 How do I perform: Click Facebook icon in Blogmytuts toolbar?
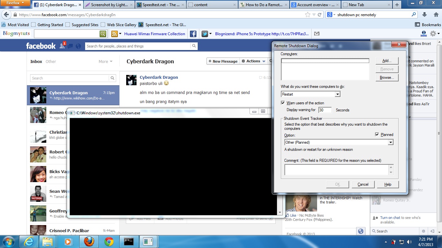pos(193,34)
